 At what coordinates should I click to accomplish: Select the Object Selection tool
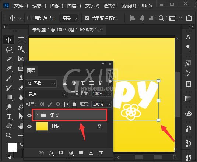click(x=21, y=49)
